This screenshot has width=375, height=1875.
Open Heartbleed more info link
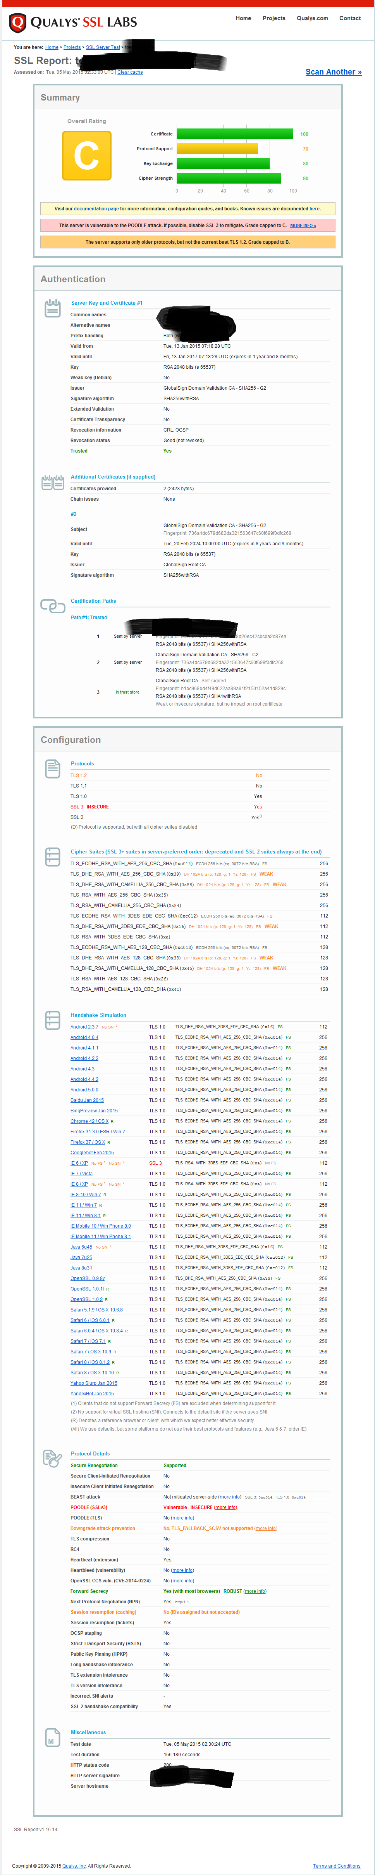[x=182, y=1570]
